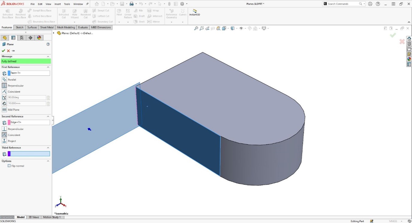Click the 90.00deg angle up stepper
This screenshot has height=223, width=412.
coord(48,96)
